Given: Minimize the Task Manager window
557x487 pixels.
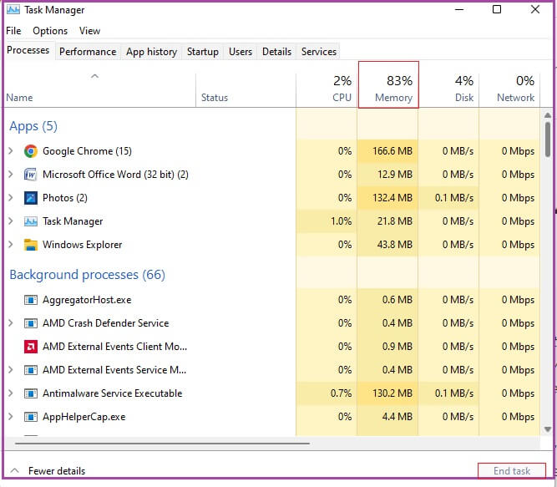Looking at the screenshot, I should pyautogui.click(x=459, y=9).
